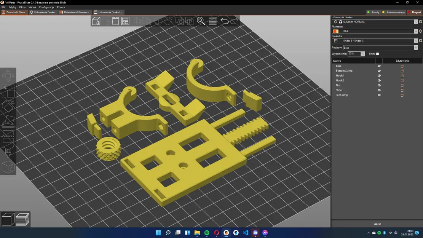Open the Okno menu
This screenshot has height=238, width=423.
tap(22, 7)
